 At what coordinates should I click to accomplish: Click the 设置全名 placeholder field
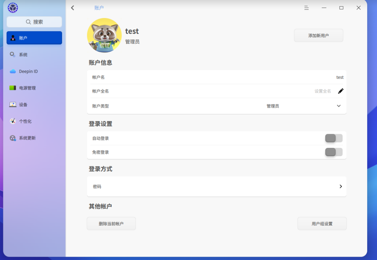[x=323, y=91]
